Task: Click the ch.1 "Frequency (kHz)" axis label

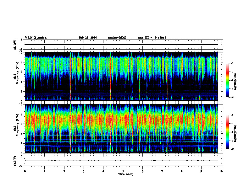Action: tap(17, 73)
